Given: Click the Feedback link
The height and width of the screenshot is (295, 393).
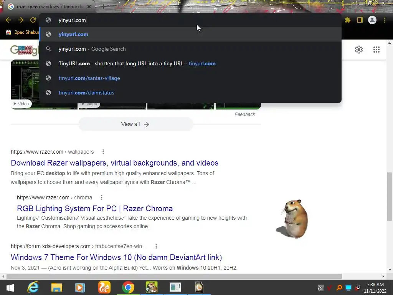Looking at the screenshot, I should click(x=244, y=114).
